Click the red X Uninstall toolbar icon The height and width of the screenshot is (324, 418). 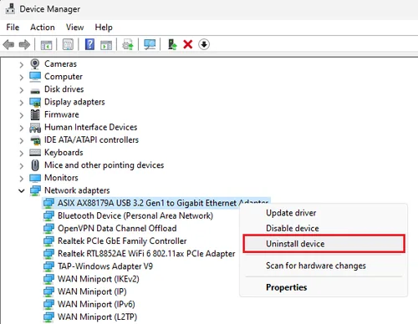(x=188, y=44)
